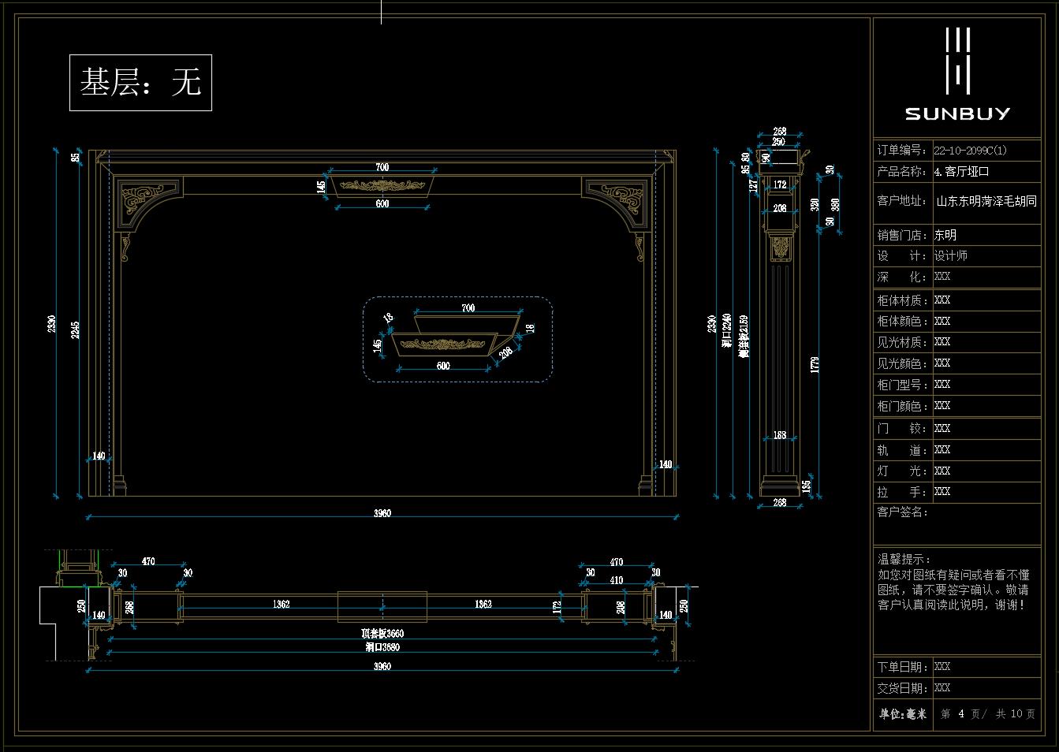Pick the carved keystone at the lintel center
This screenshot has height=752, width=1059.
tap(382, 186)
